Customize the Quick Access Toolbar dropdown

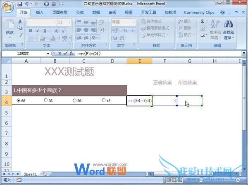[x=63, y=4]
